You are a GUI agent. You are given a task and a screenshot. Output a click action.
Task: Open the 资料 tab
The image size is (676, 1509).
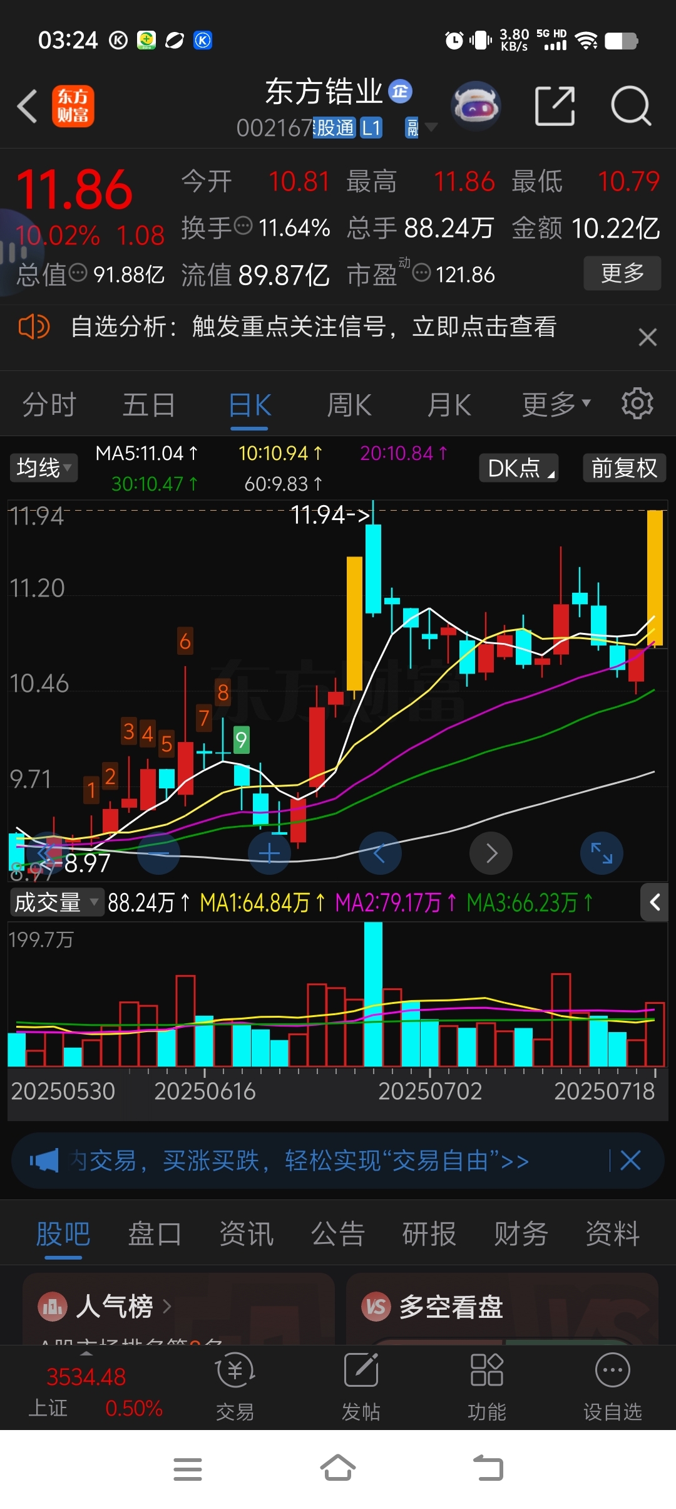coord(612,1234)
